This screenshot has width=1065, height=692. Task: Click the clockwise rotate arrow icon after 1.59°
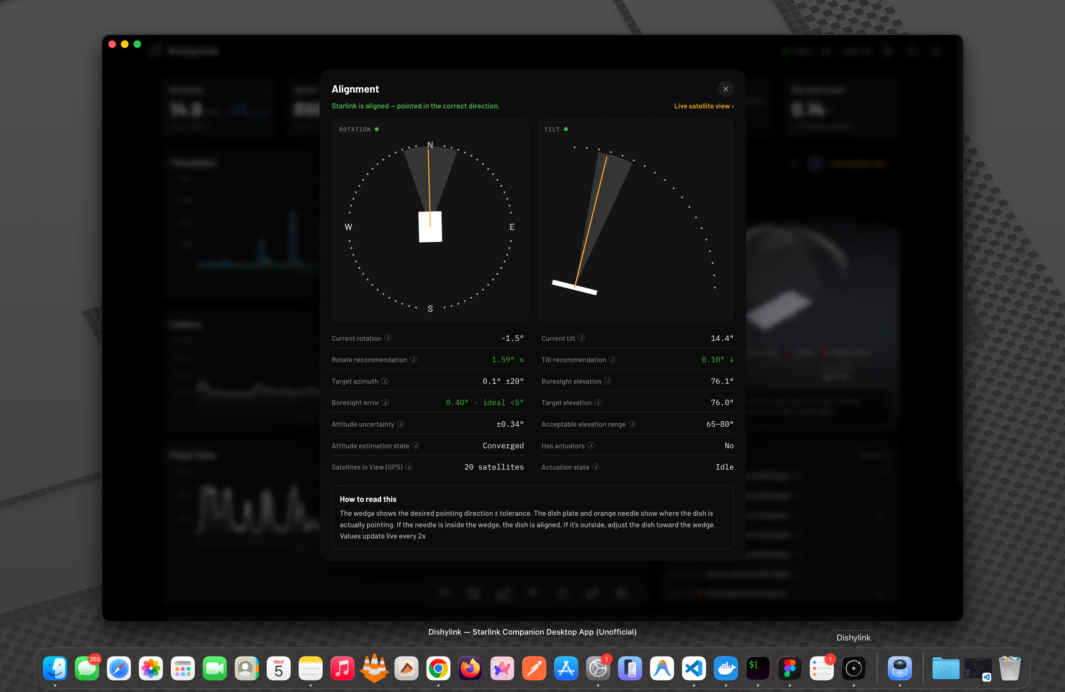point(521,360)
